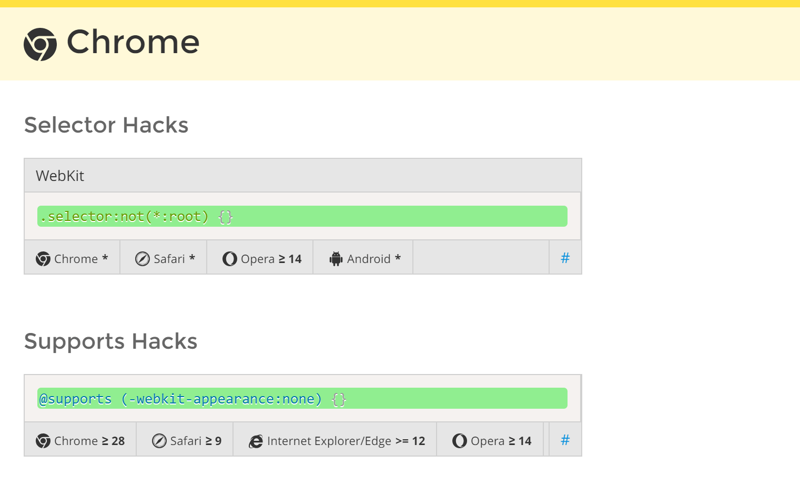
Task: Click Chrome icon in Supports hack row
Action: click(x=43, y=441)
